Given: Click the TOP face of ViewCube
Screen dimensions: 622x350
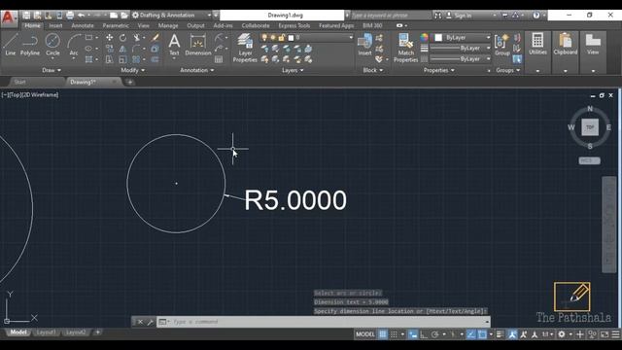Looking at the screenshot, I should coord(590,127).
